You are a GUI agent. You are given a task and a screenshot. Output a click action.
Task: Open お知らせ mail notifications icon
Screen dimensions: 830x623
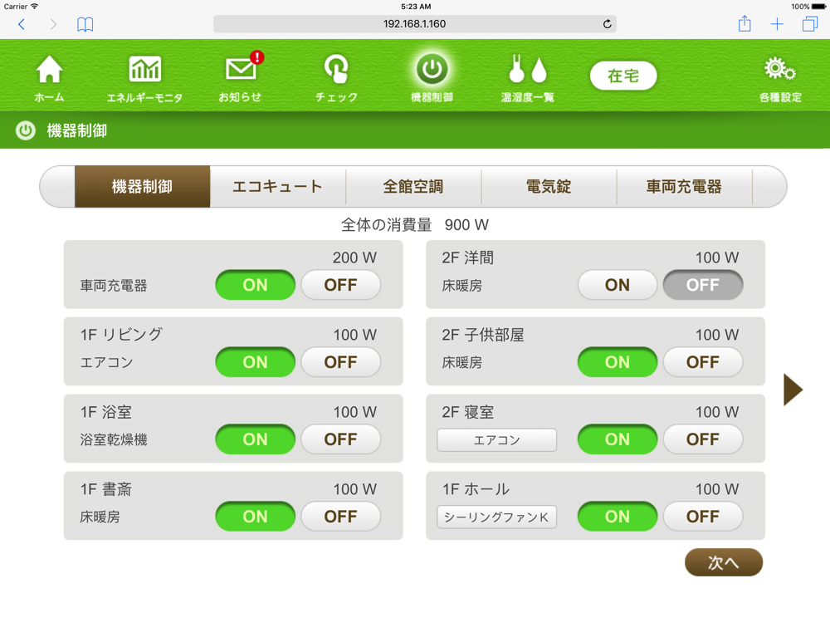(x=241, y=76)
